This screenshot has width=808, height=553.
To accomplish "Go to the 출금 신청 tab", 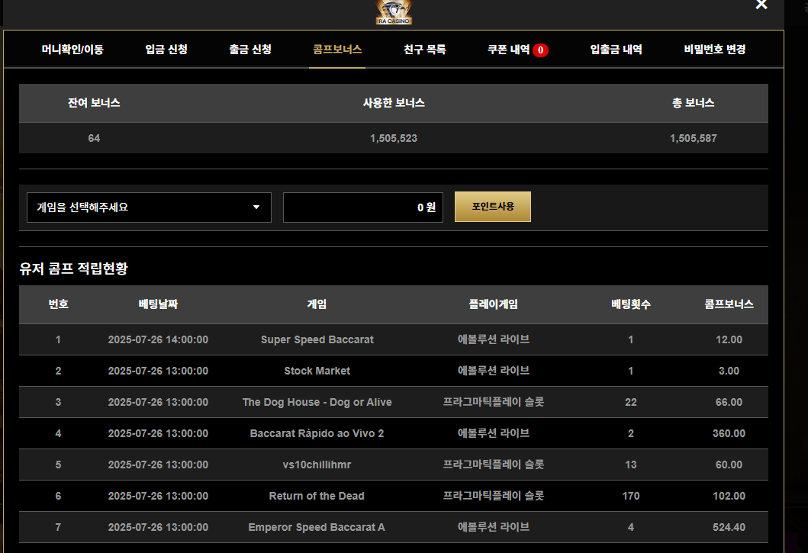I will (x=250, y=50).
